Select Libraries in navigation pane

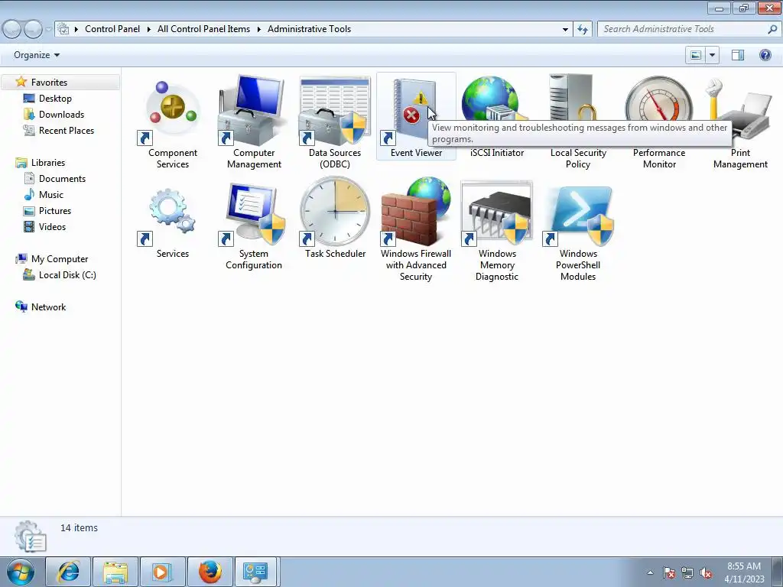[48, 163]
